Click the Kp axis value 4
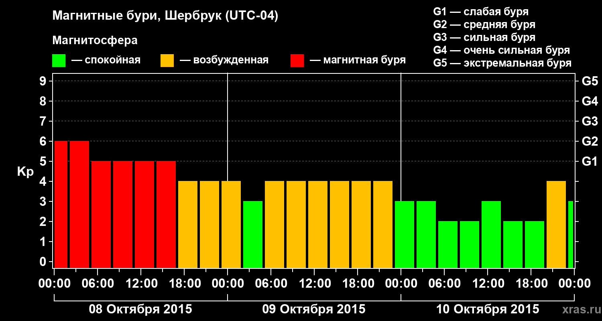Image resolution: width=602 pixels, height=321 pixels. 44,181
